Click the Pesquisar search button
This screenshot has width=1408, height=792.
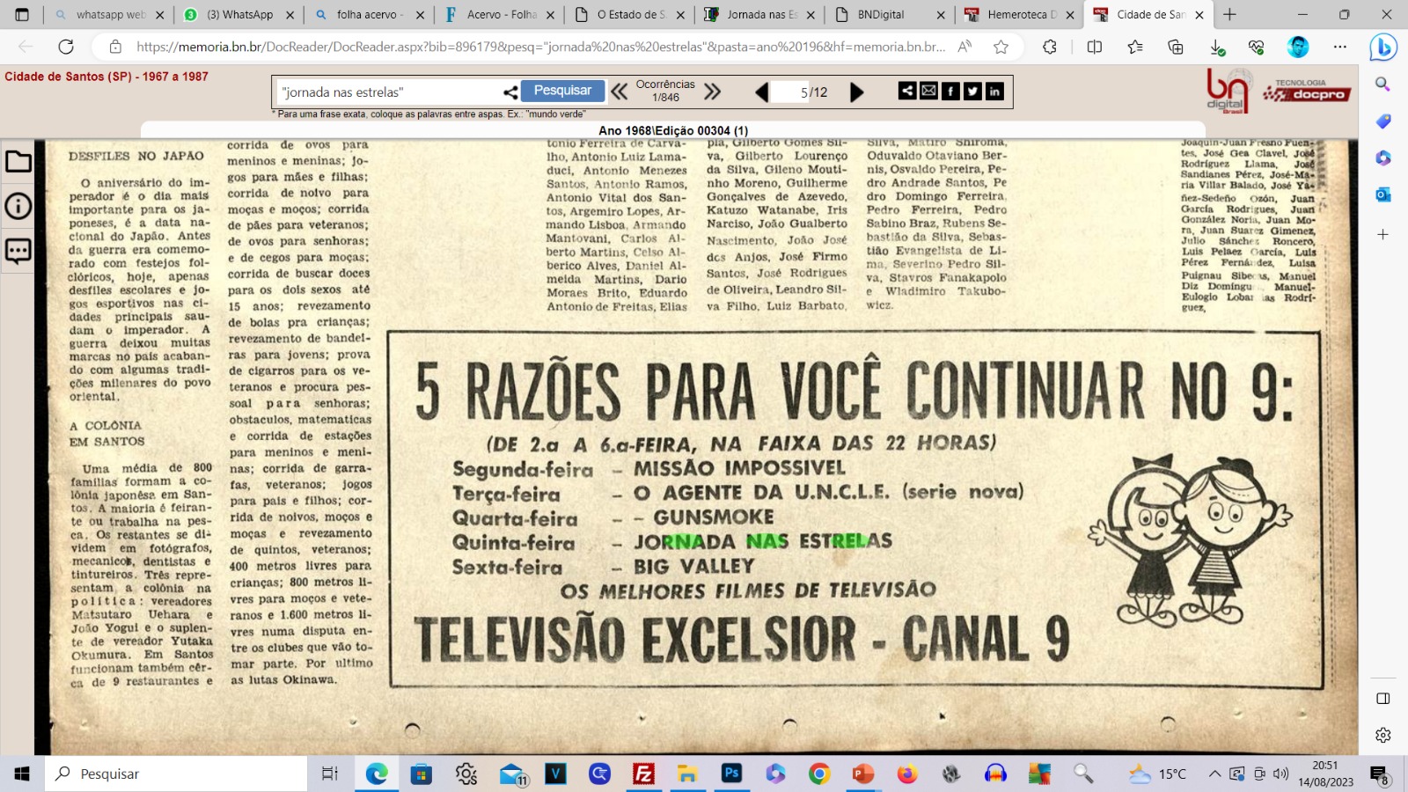(x=562, y=91)
